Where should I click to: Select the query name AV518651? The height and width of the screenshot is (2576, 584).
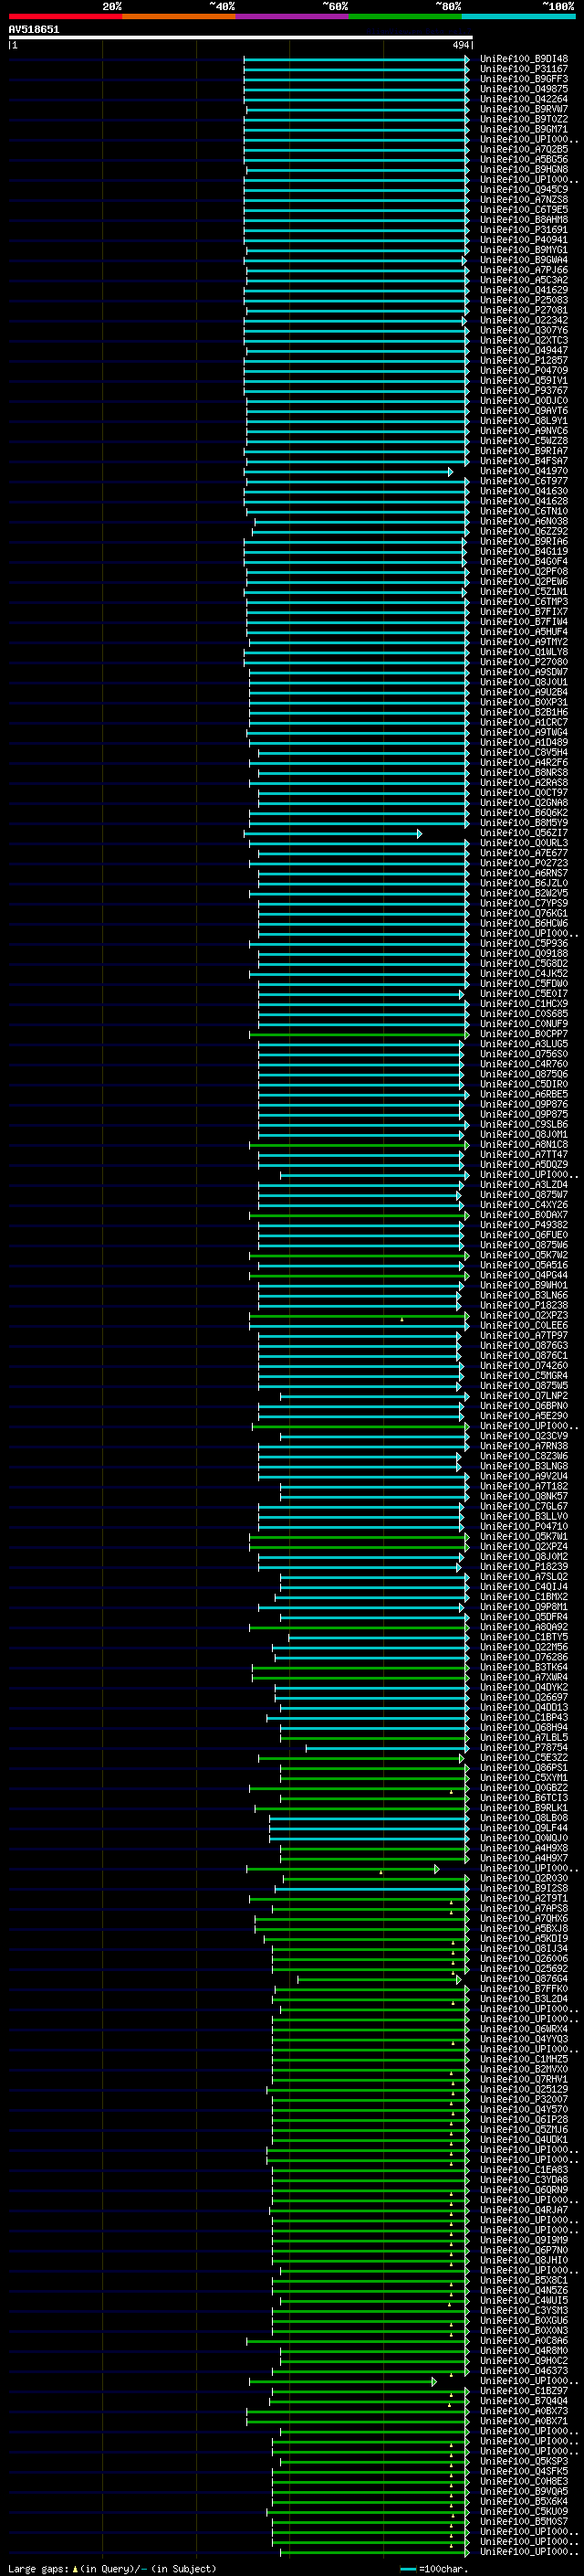click(34, 30)
